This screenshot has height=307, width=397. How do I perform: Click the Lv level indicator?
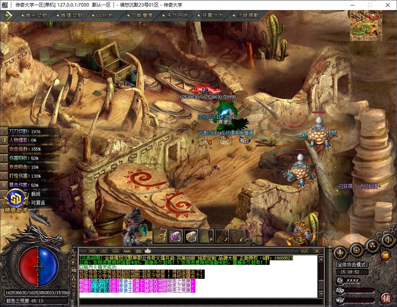click(348, 280)
